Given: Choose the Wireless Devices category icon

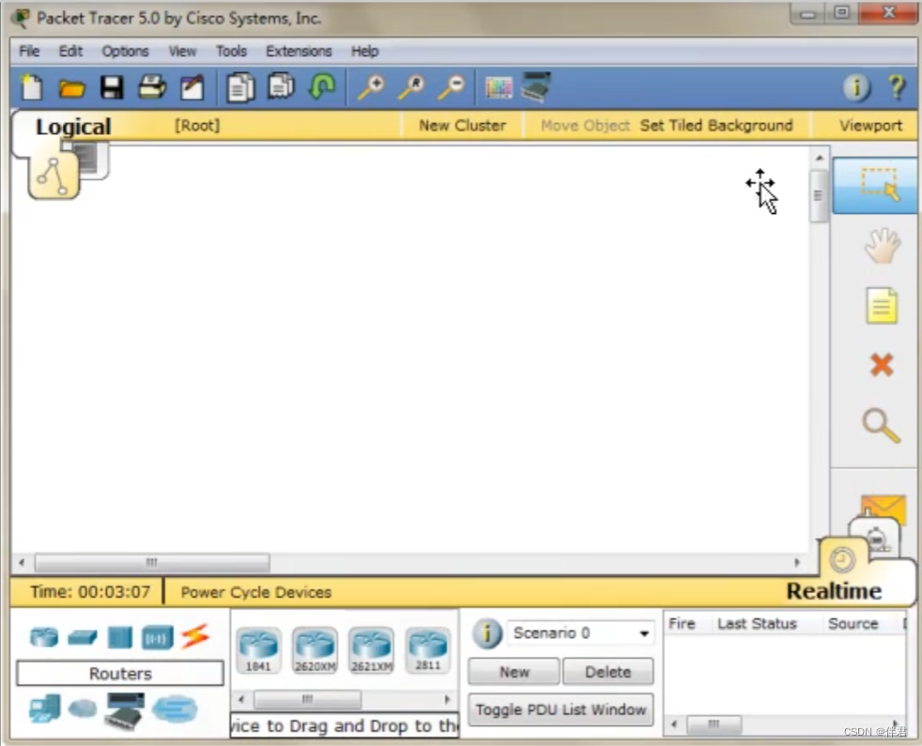Looking at the screenshot, I should tap(157, 638).
